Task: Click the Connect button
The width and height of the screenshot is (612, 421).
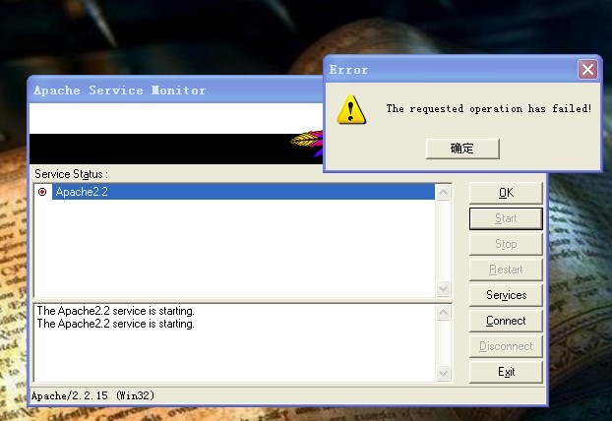Action: tap(506, 321)
